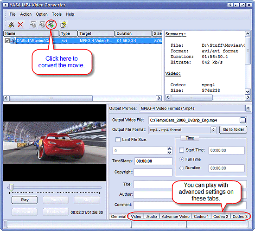Open the Option menu

coord(42,14)
